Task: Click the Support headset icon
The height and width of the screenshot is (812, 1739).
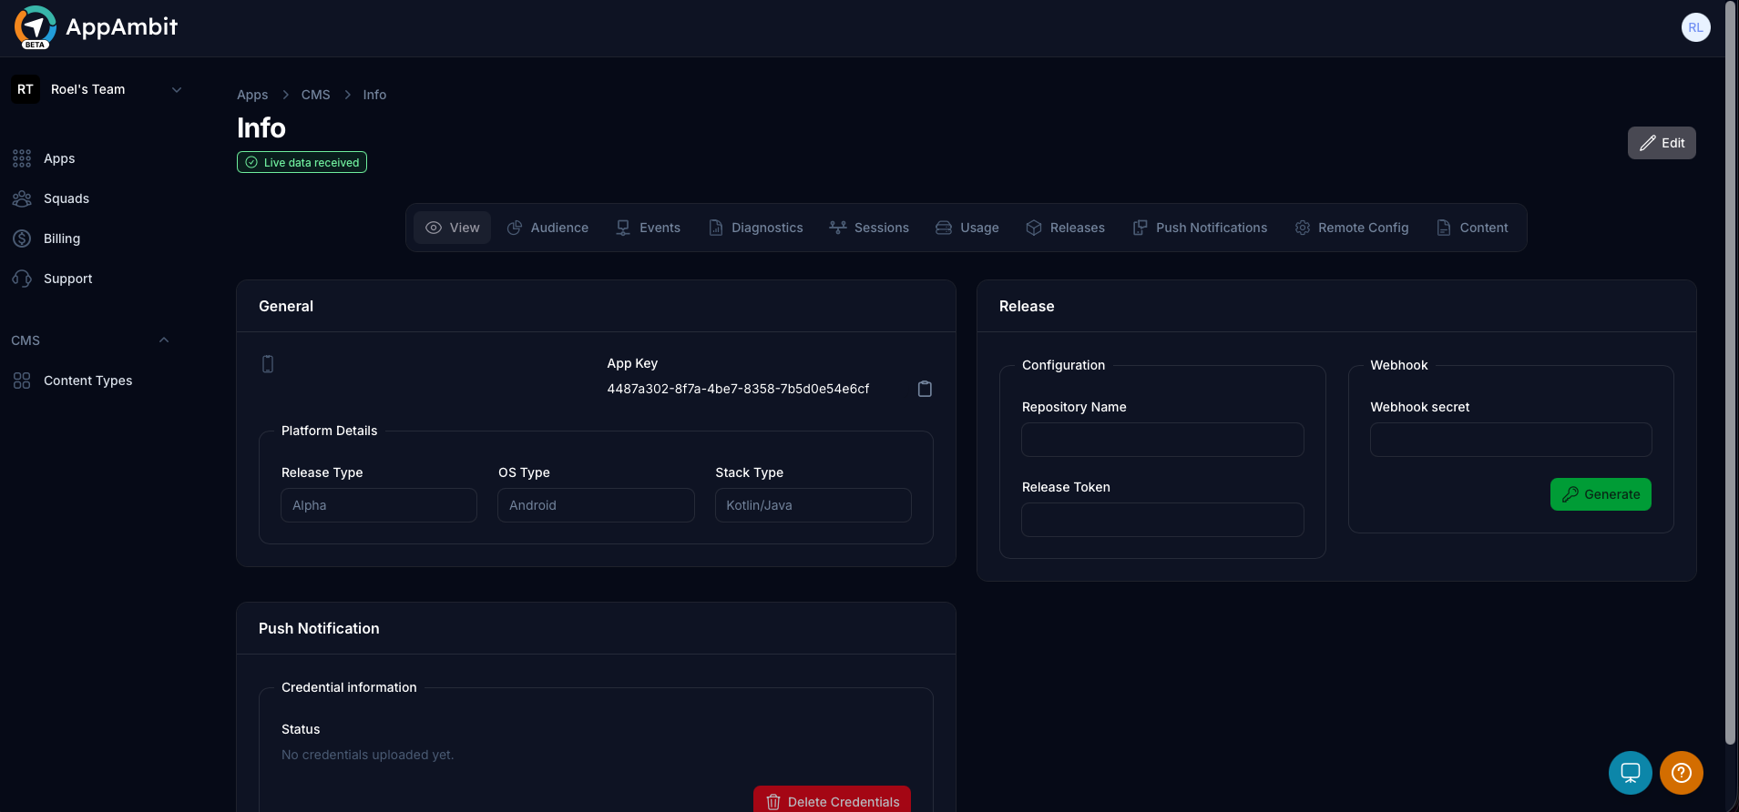Action: tap(22, 279)
